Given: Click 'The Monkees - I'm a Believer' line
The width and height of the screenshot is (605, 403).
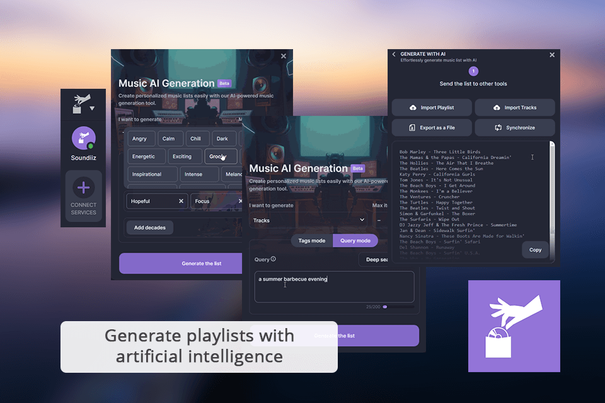Looking at the screenshot, I should pyautogui.click(x=436, y=191).
